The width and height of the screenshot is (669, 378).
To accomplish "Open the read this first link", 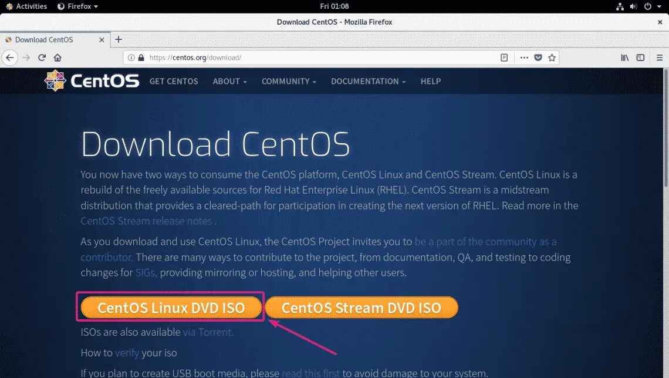I will pyautogui.click(x=310, y=373).
